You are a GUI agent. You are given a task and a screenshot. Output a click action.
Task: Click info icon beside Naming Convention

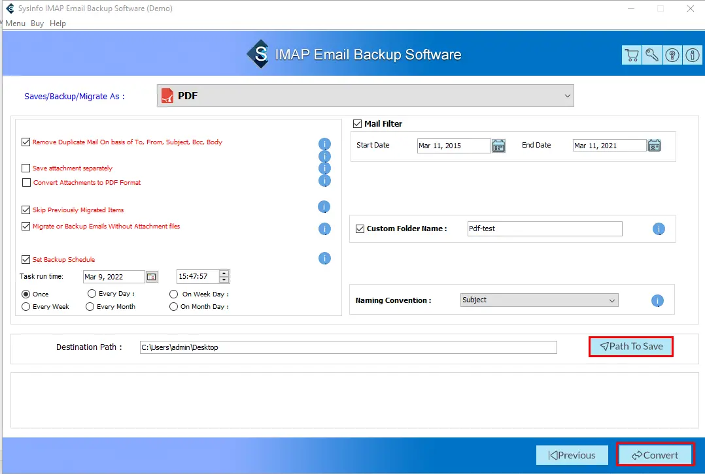coord(658,301)
